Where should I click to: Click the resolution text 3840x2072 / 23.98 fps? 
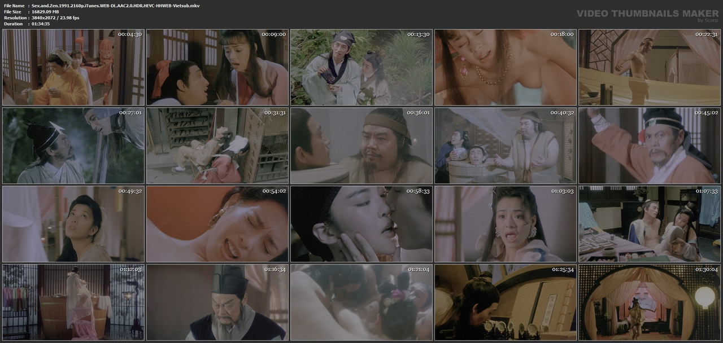pos(55,18)
